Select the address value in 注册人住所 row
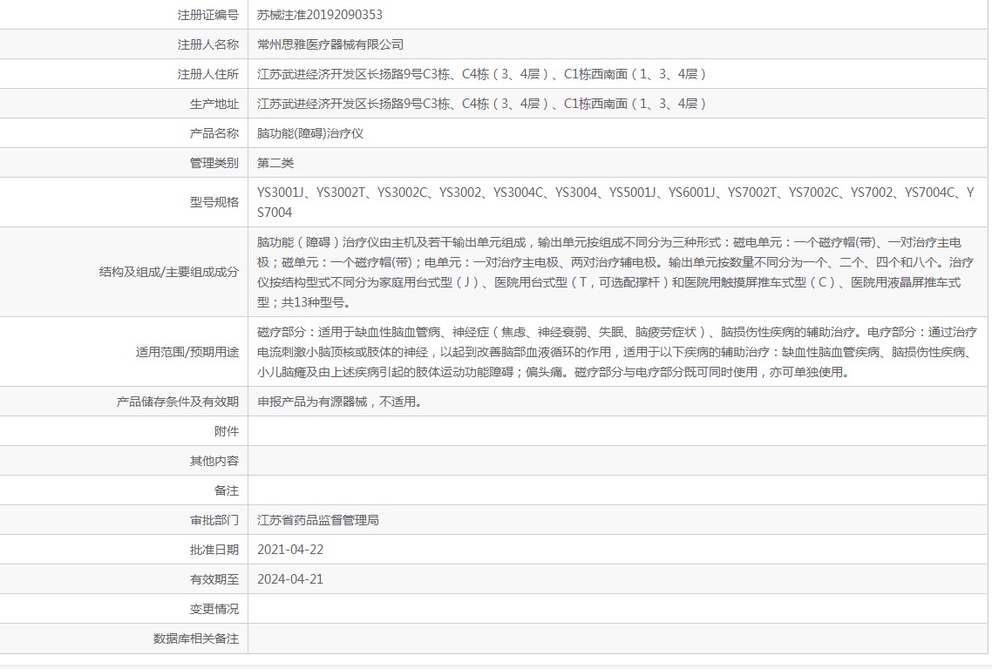This screenshot has height=669, width=992. pyautogui.click(x=482, y=74)
